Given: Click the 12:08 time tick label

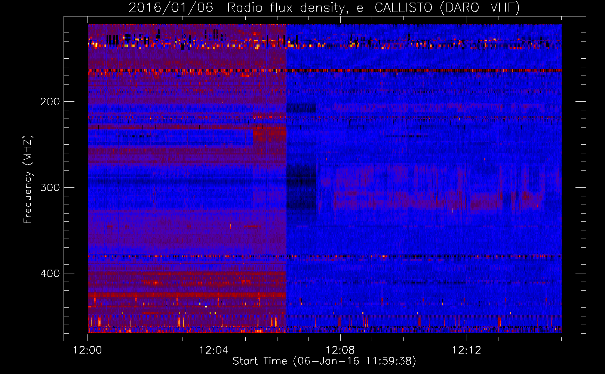Looking at the screenshot, I should pos(340,350).
